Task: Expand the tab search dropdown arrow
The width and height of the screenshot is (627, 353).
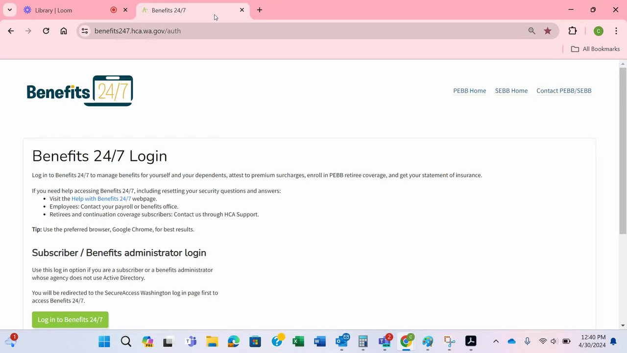Action: pos(9,10)
